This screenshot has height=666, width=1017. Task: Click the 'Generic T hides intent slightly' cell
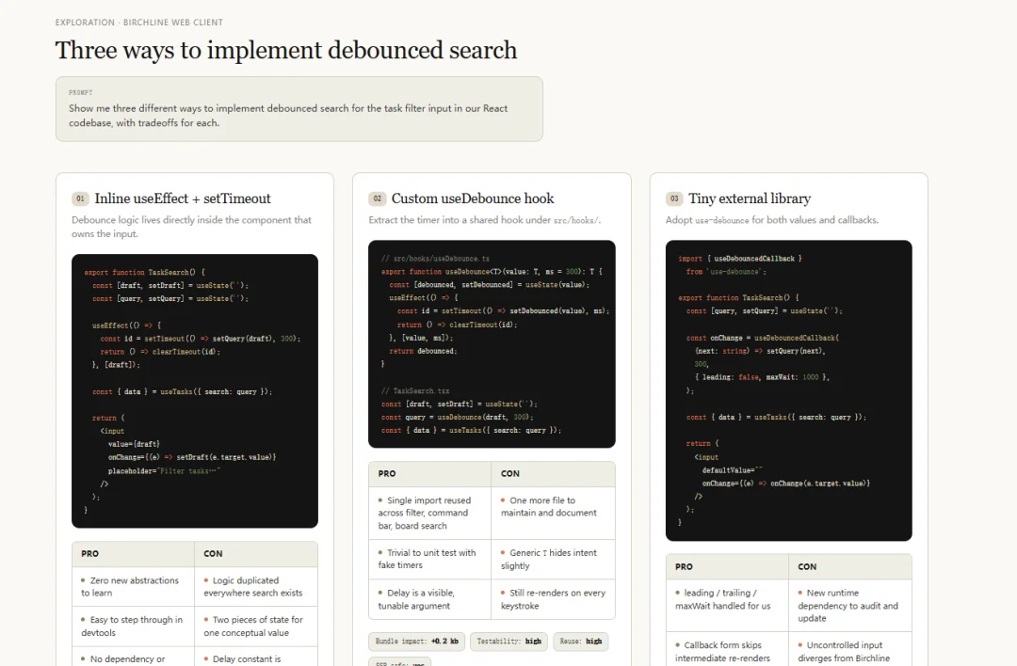(x=554, y=559)
